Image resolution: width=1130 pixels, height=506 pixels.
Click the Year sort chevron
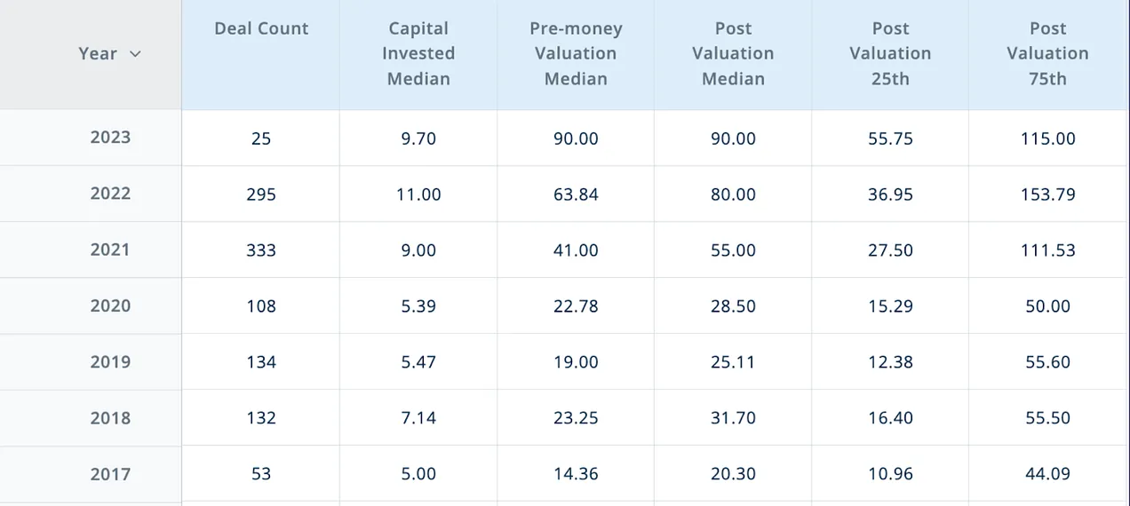point(135,54)
